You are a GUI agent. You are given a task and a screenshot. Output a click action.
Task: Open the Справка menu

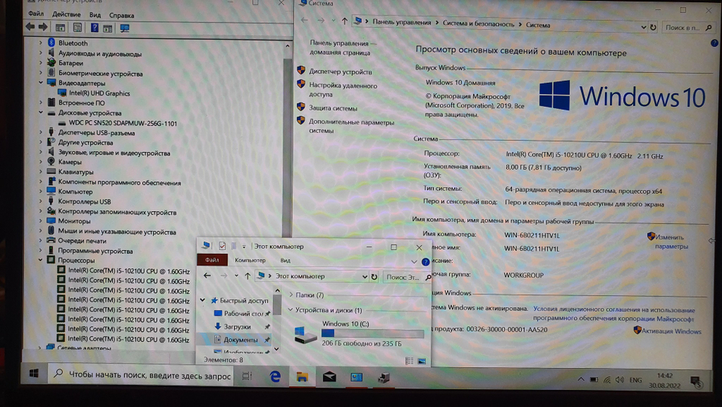pos(121,15)
